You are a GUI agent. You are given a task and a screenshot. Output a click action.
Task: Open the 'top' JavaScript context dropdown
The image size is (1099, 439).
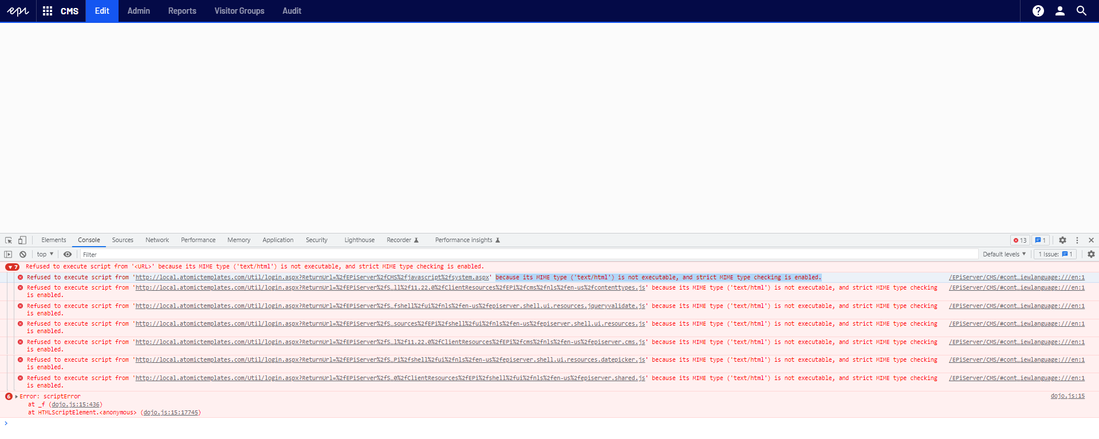[x=45, y=255]
